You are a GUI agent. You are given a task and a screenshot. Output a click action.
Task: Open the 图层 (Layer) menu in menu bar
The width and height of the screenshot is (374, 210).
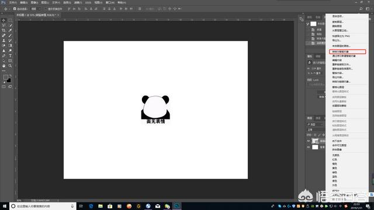point(45,2)
